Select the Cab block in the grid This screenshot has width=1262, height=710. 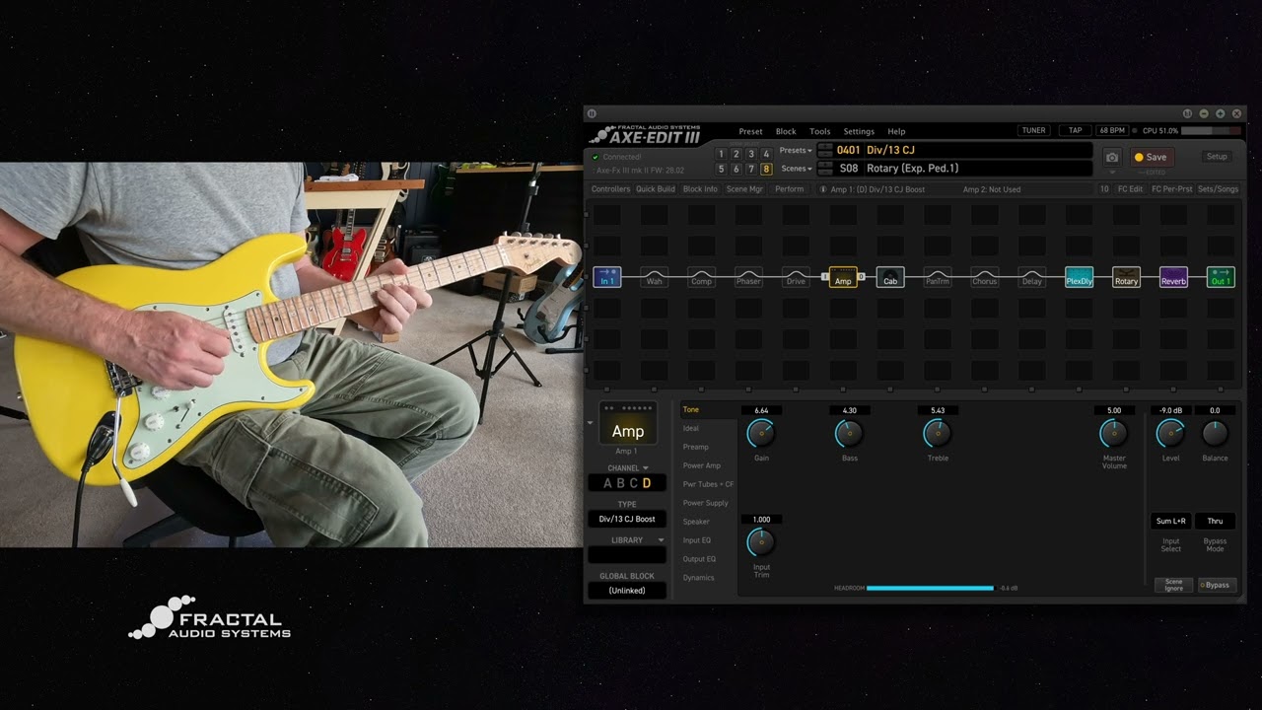tap(890, 277)
